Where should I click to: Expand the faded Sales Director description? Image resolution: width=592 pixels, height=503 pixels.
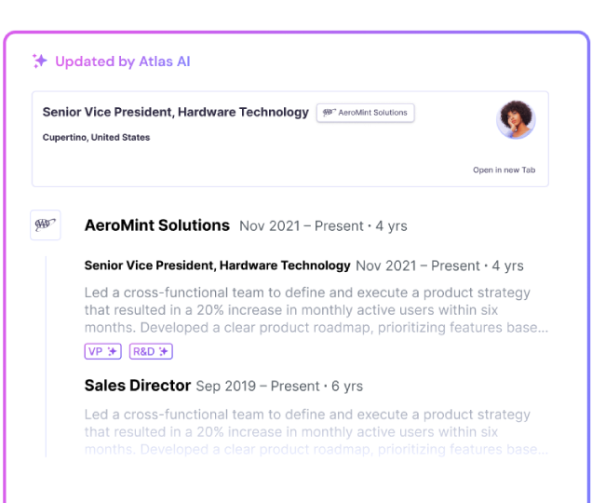click(316, 432)
